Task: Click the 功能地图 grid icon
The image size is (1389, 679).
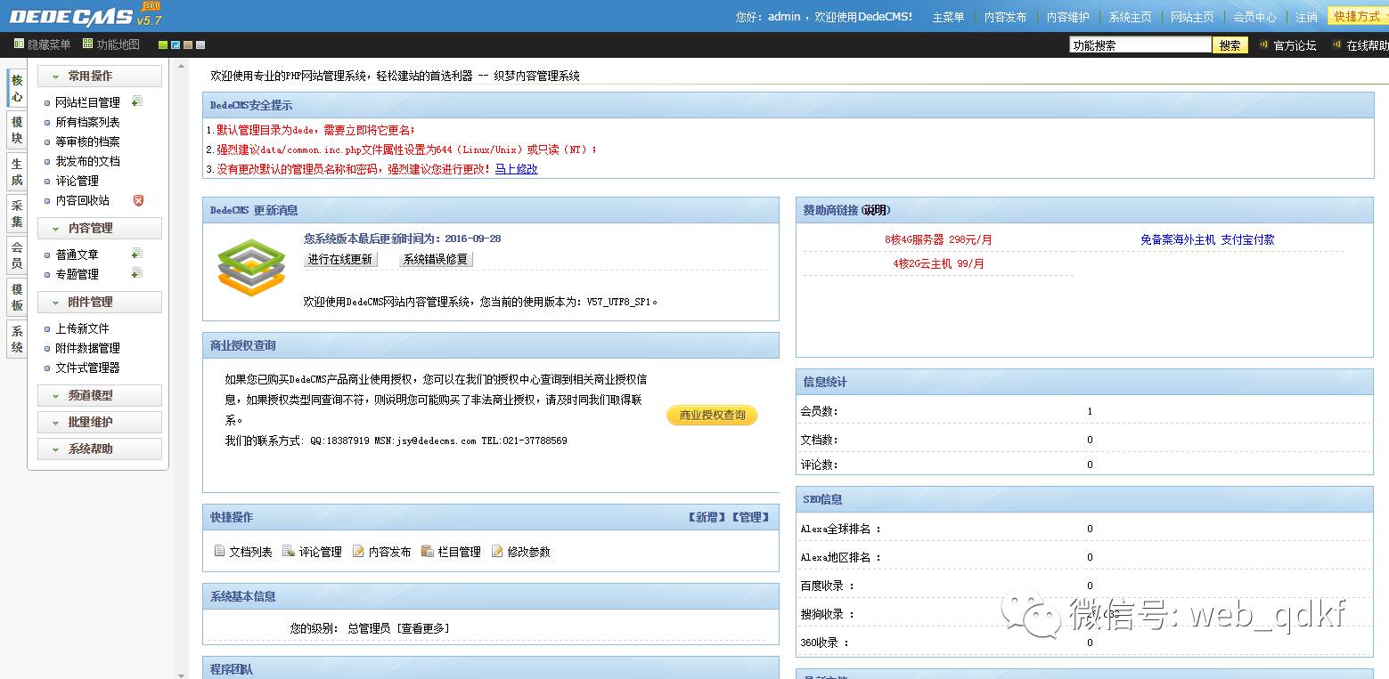Action: click(87, 44)
